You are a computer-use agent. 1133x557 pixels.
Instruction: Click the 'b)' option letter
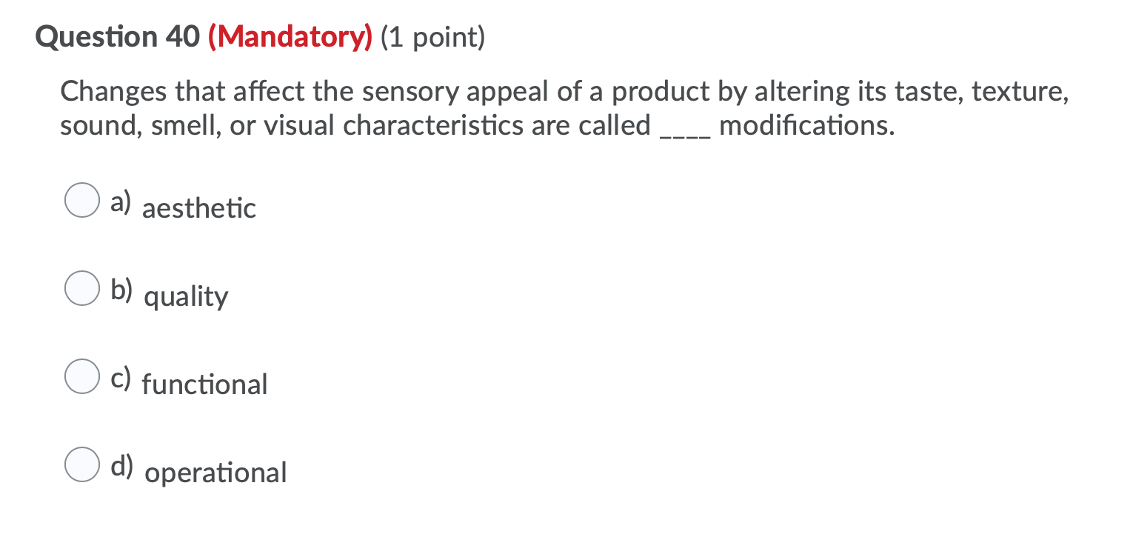(122, 289)
